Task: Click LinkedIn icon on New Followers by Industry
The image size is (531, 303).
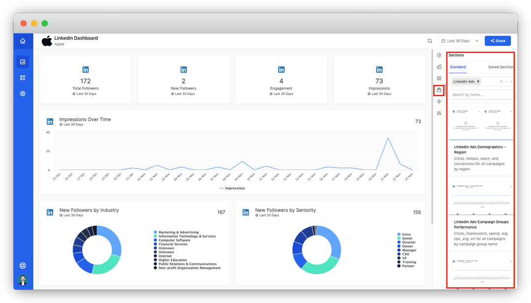Action: [x=50, y=212]
